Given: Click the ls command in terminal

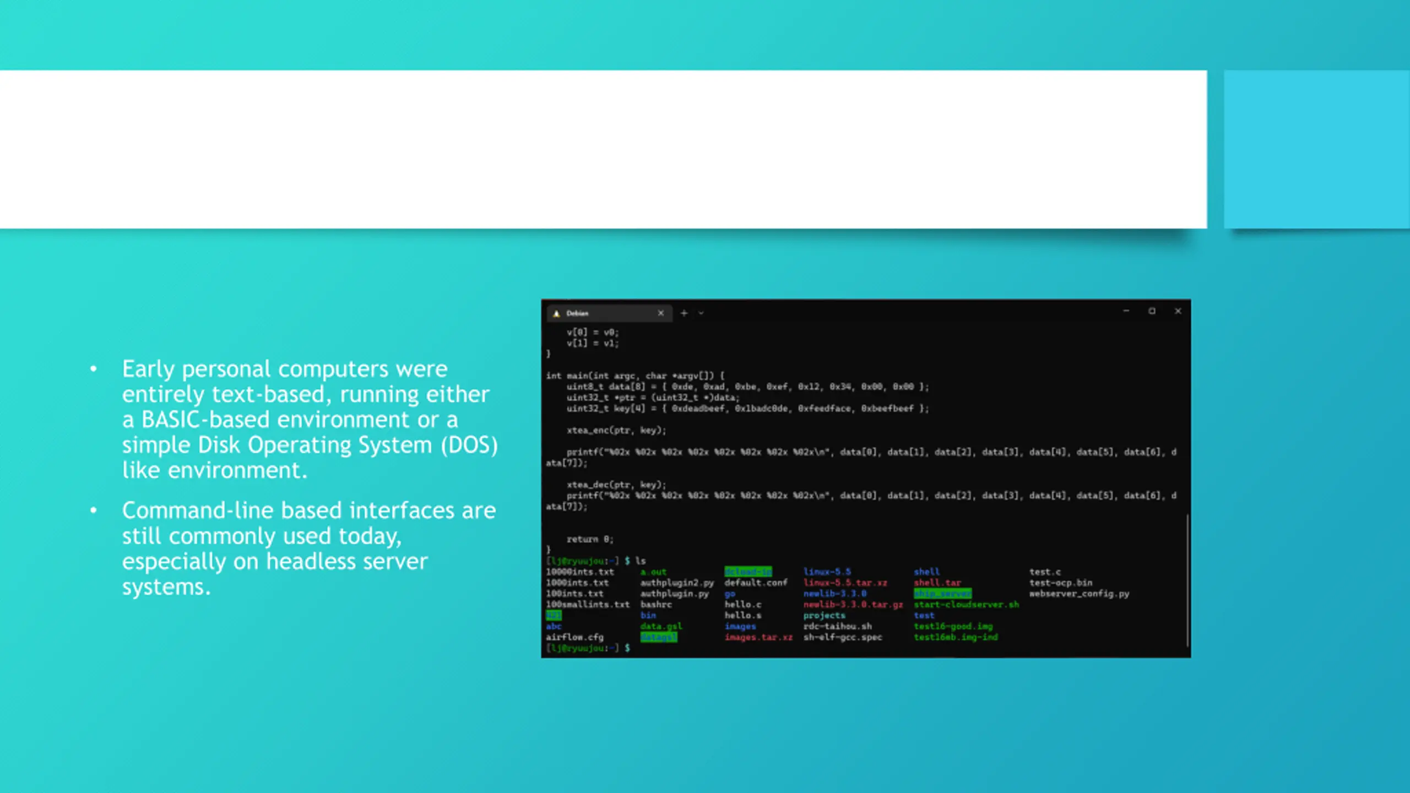Looking at the screenshot, I should tap(641, 561).
